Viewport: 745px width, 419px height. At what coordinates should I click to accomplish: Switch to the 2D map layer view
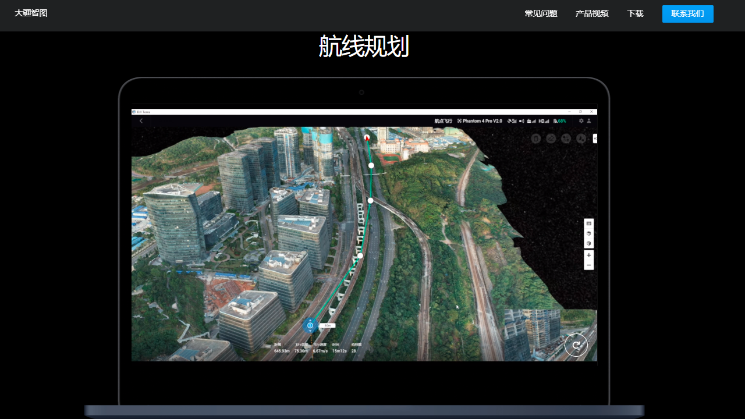pos(588,223)
